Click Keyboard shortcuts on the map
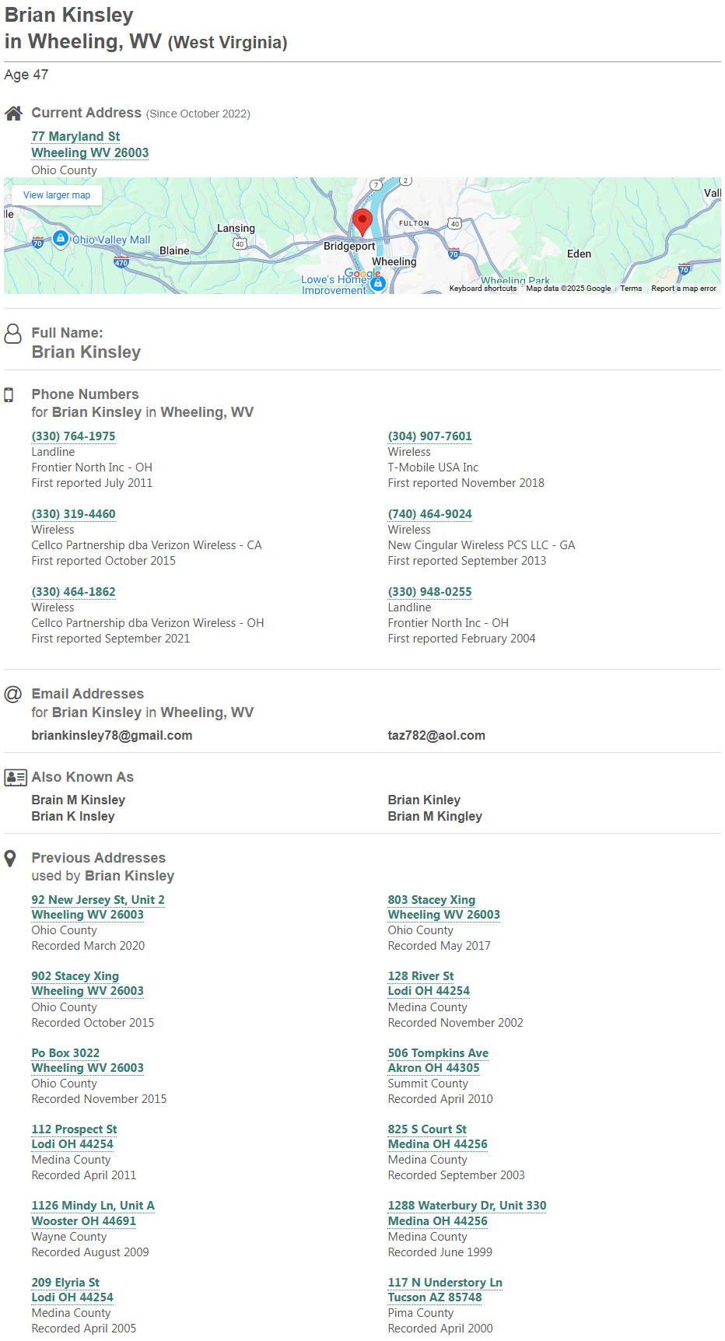Screen dimensions: 725x1341 pos(483,289)
